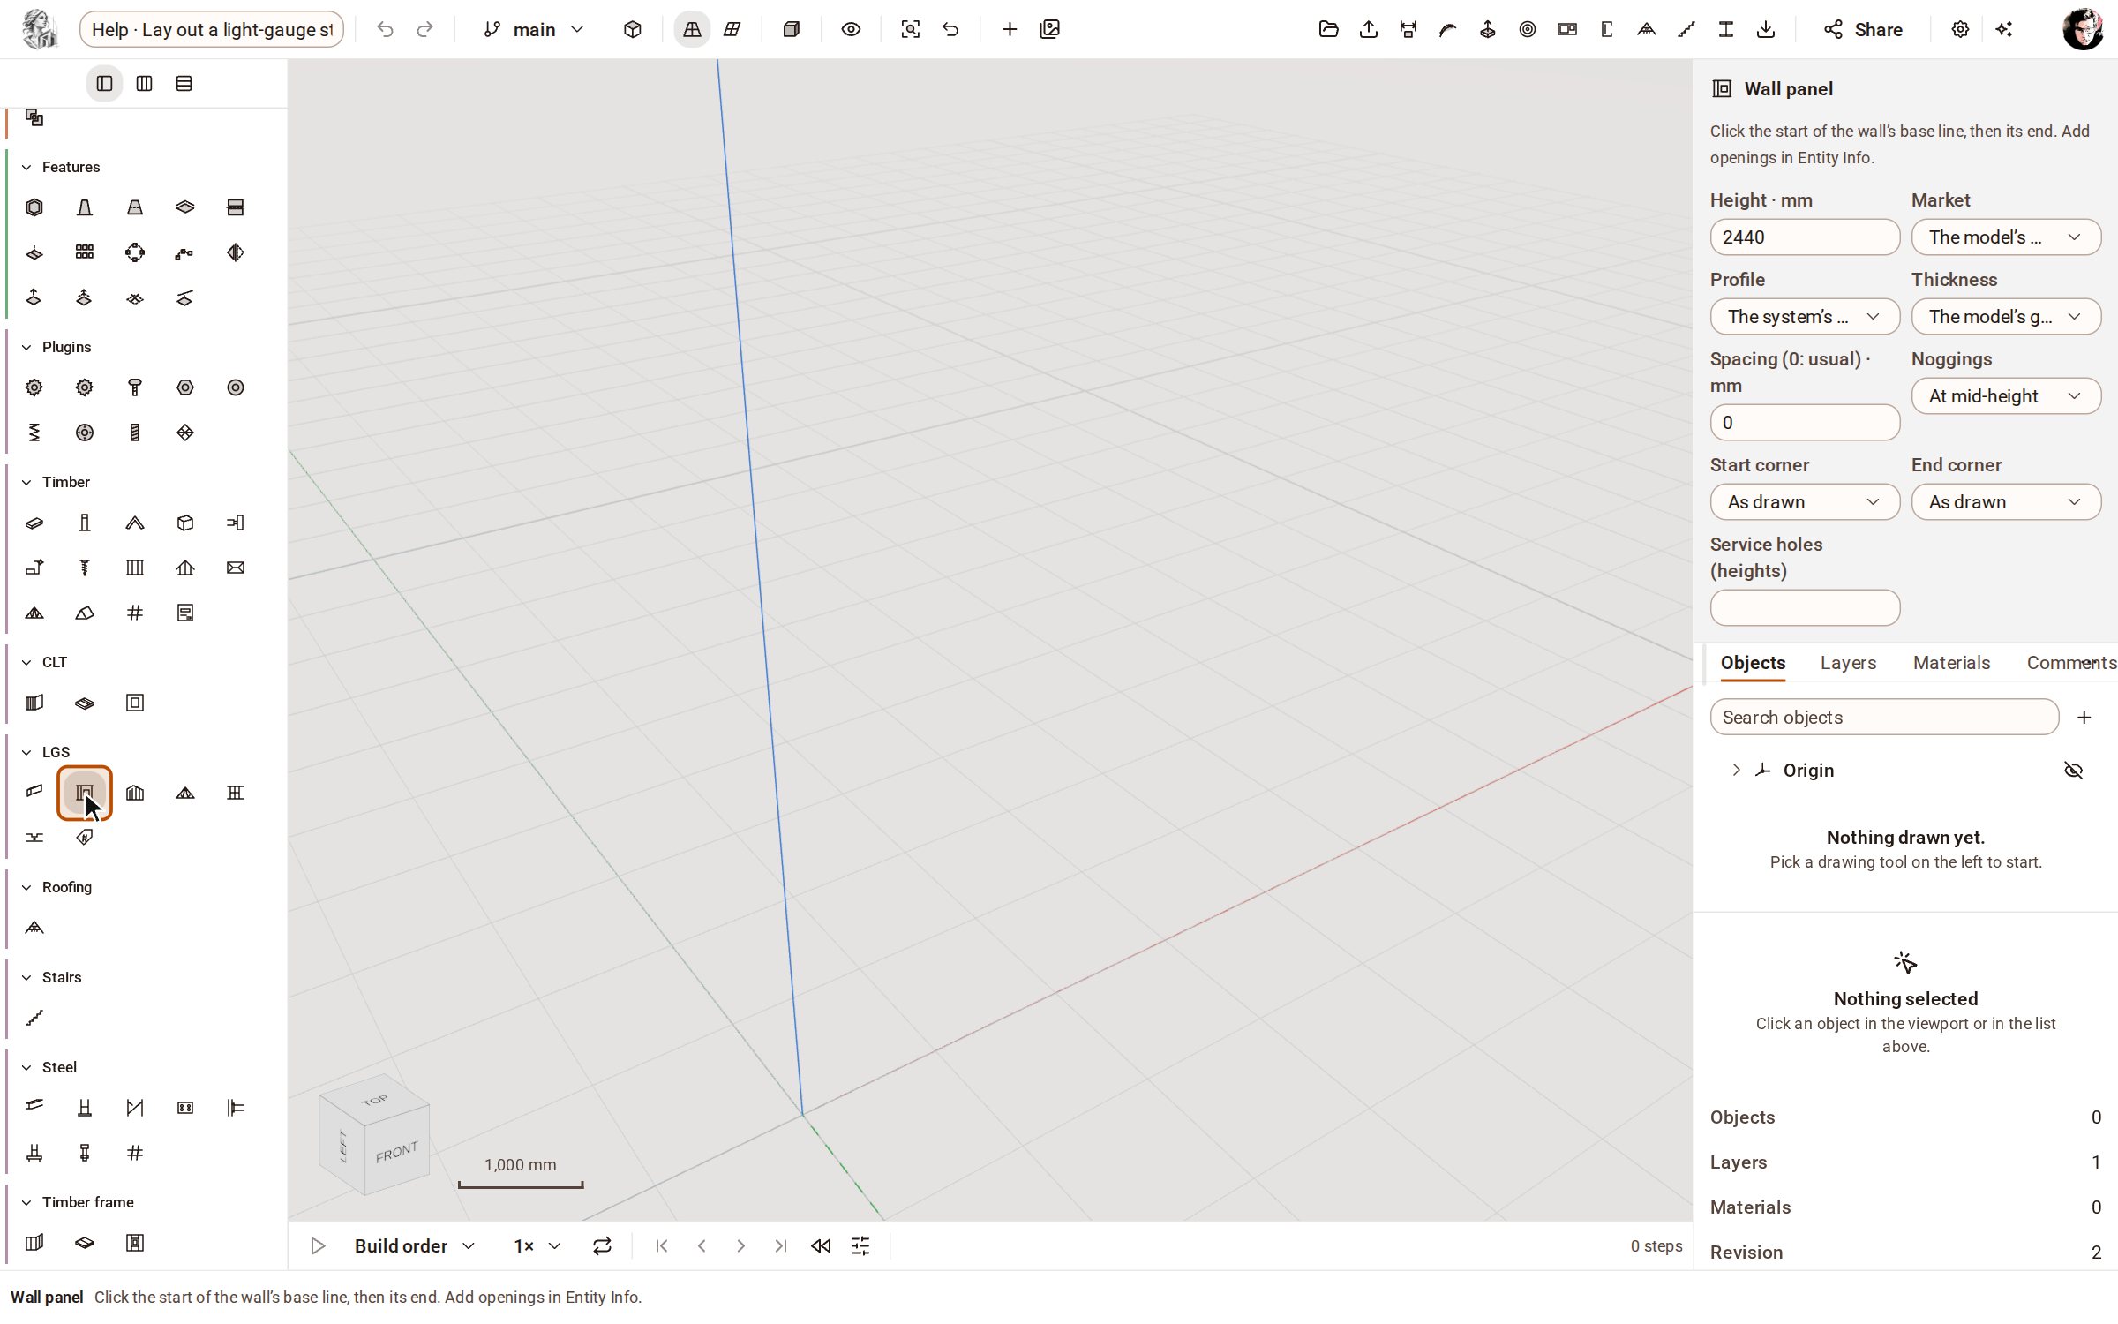This screenshot has height=1324, width=2118.
Task: Click the Height mm input field
Action: (x=1805, y=237)
